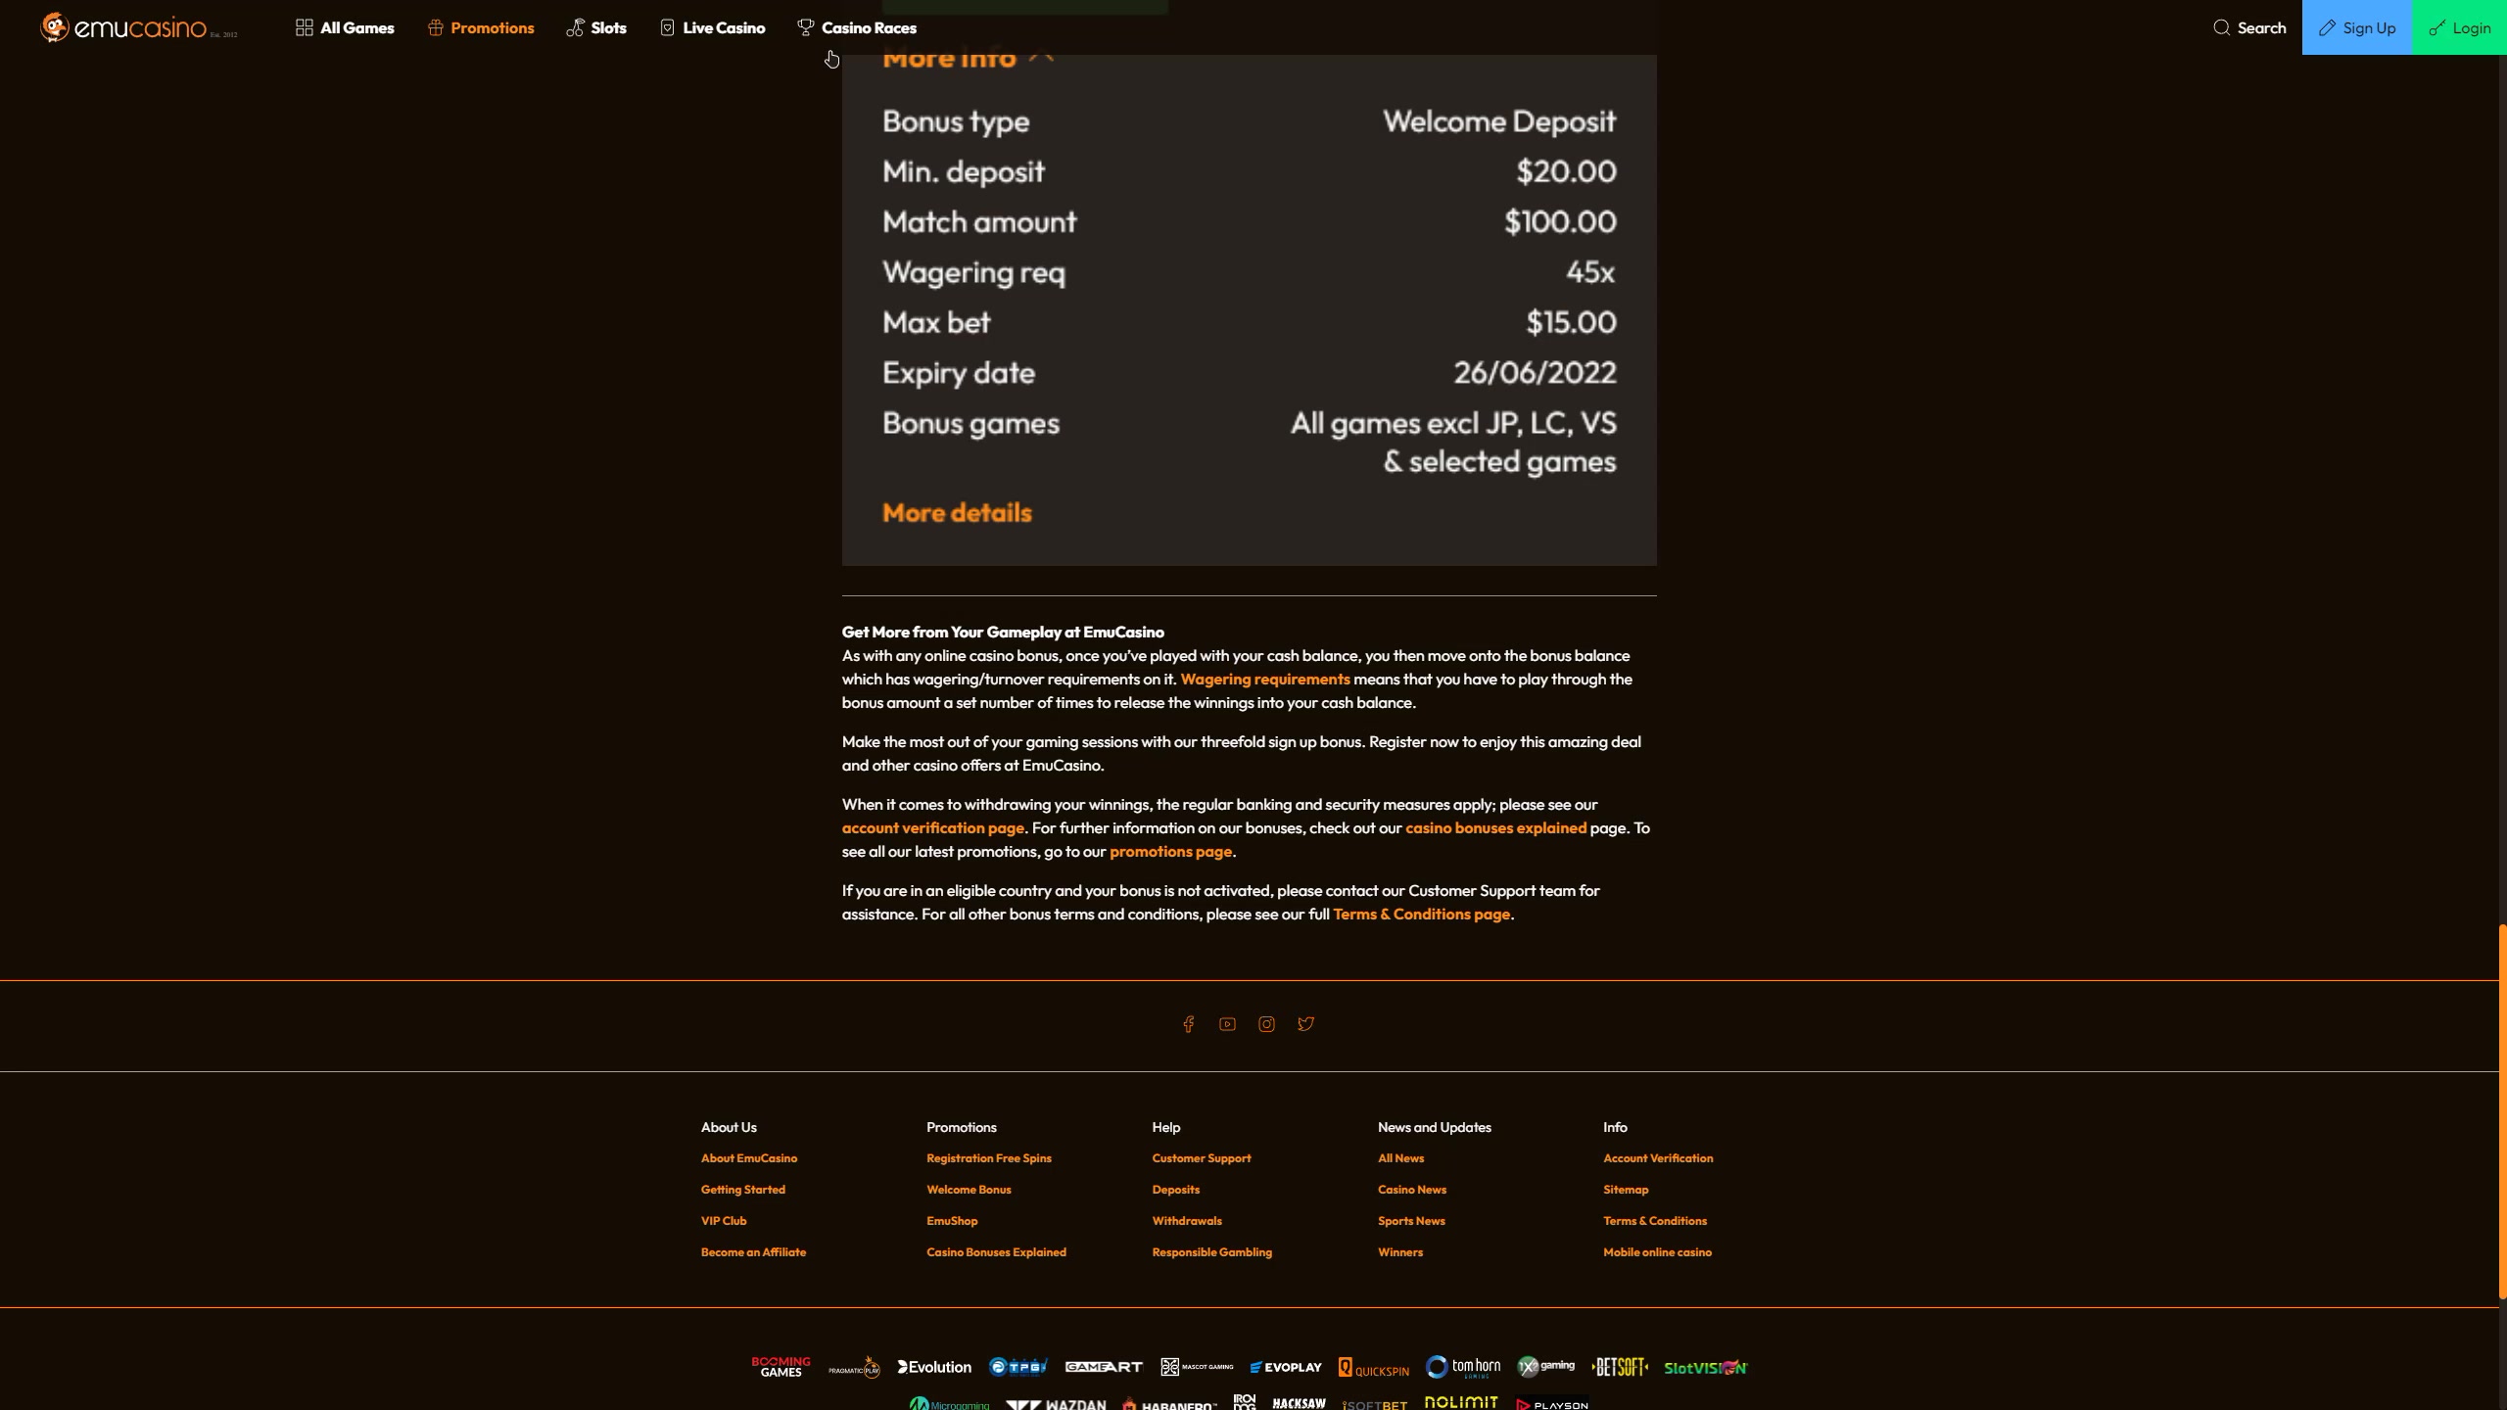Open Search with magnifier icon
The width and height of the screenshot is (2507, 1410).
(x=2248, y=27)
